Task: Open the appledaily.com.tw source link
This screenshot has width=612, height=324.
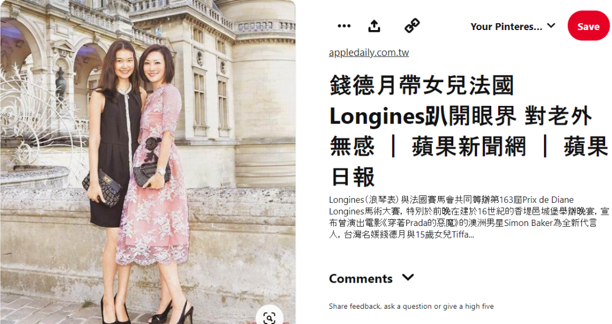Action: tap(369, 53)
